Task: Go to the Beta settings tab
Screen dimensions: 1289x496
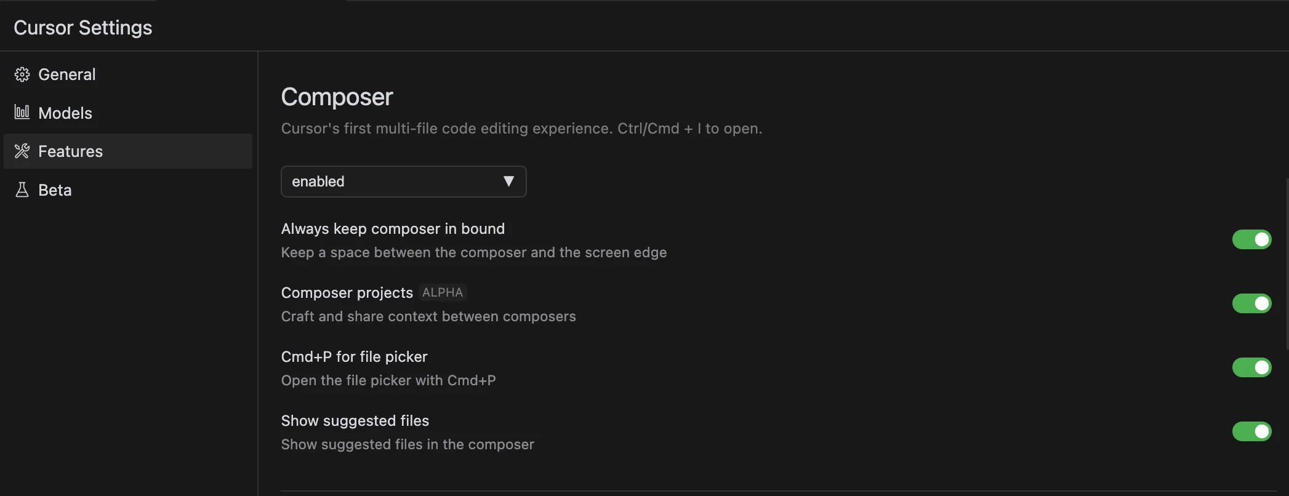Action: (x=55, y=190)
